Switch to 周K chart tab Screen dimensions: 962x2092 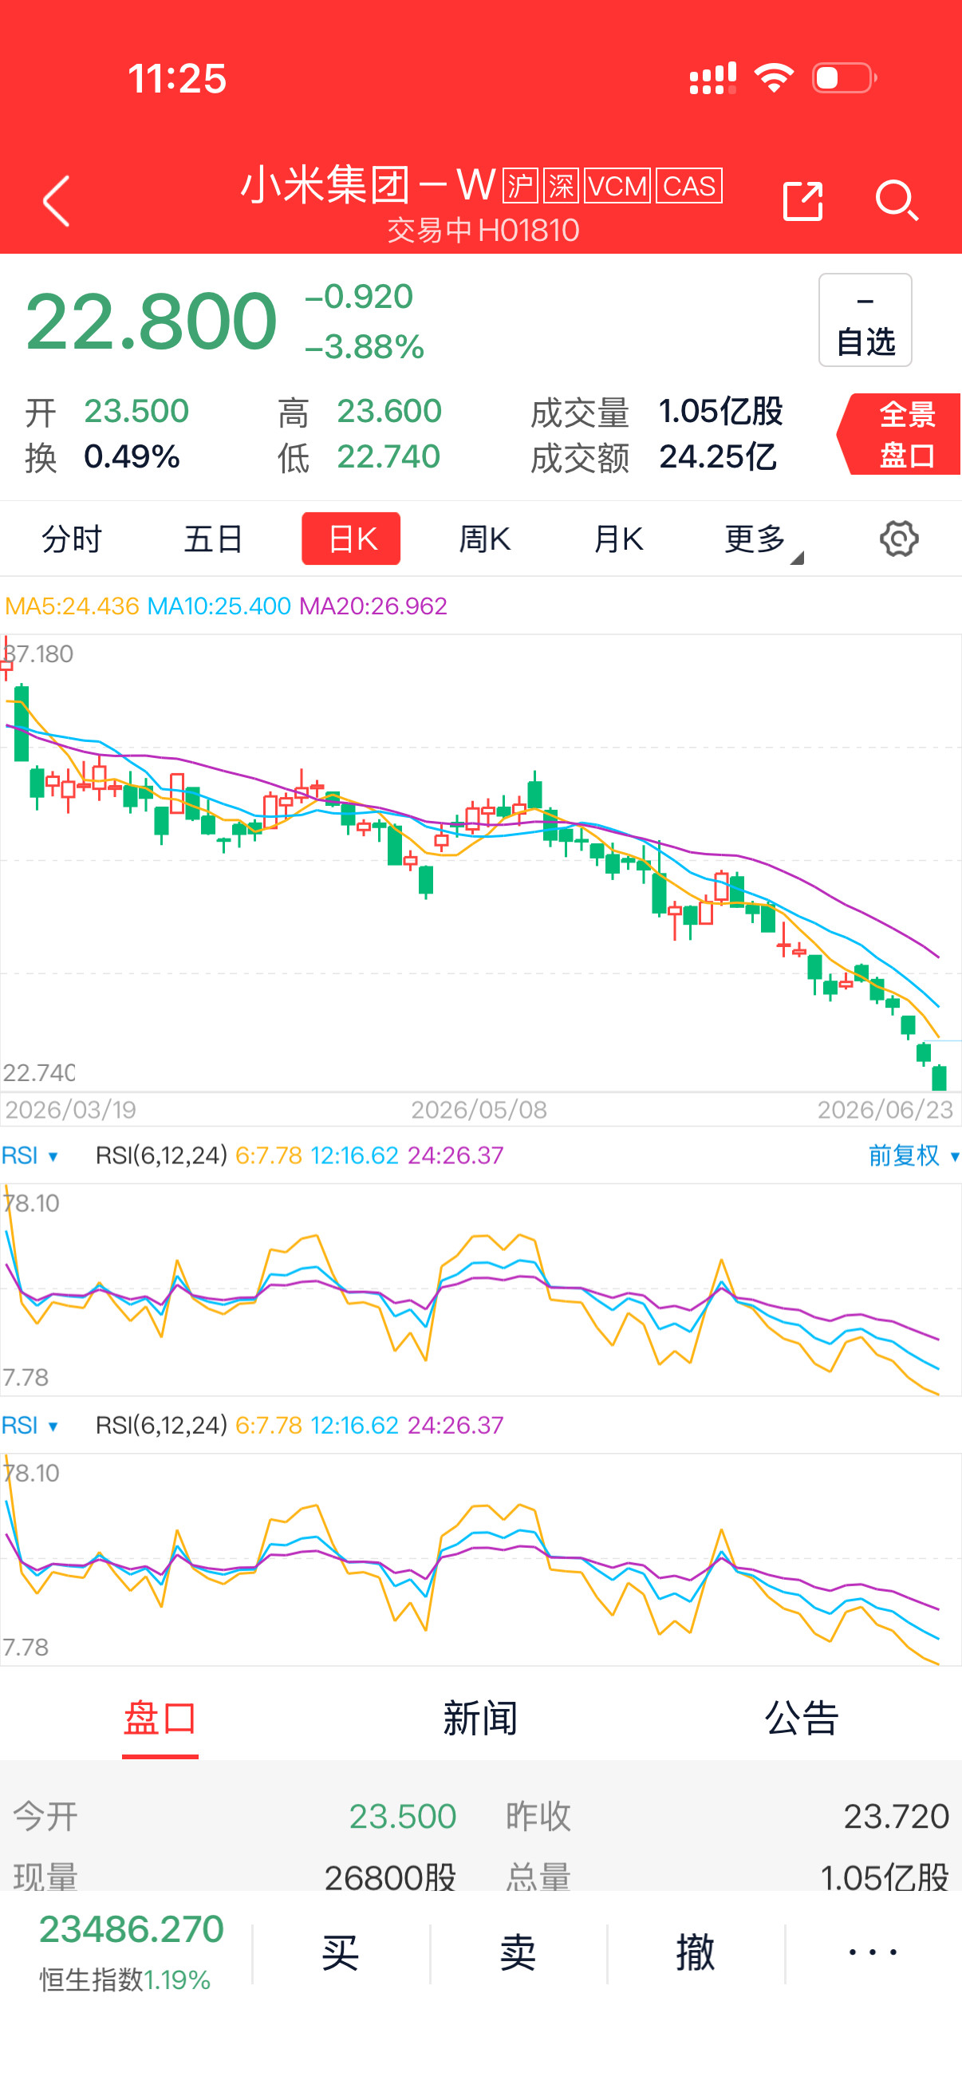coord(485,539)
